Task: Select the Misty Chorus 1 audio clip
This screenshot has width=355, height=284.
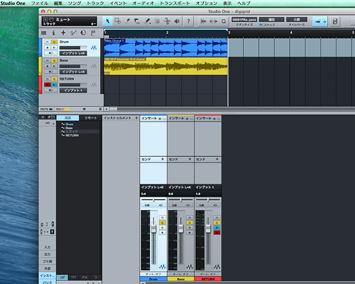Action: (x=165, y=47)
